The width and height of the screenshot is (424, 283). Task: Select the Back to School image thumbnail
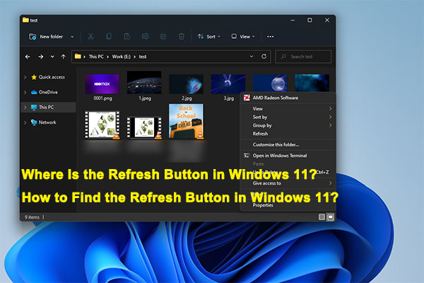click(x=186, y=121)
